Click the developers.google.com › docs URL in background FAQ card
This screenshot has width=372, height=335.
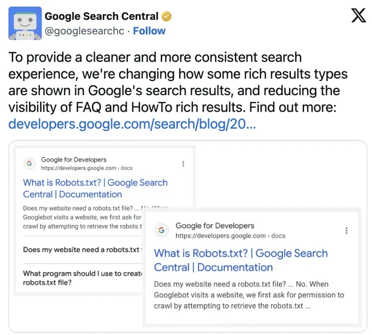click(87, 168)
